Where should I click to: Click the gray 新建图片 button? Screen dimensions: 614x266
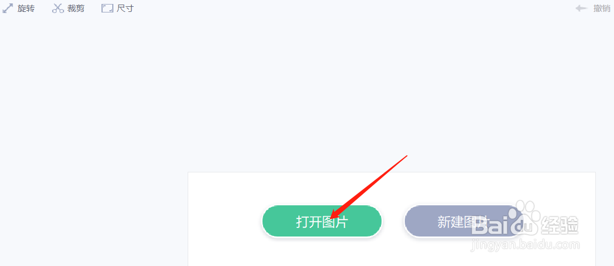[464, 221]
